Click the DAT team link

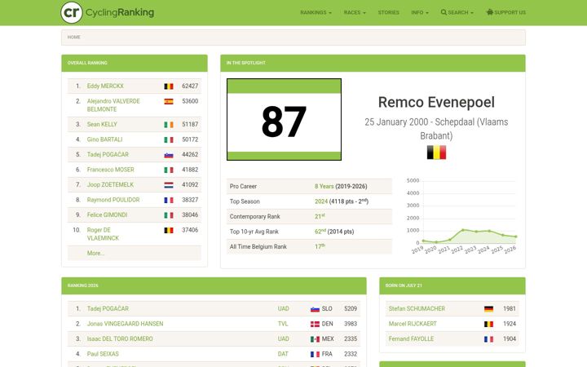pyautogui.click(x=283, y=354)
